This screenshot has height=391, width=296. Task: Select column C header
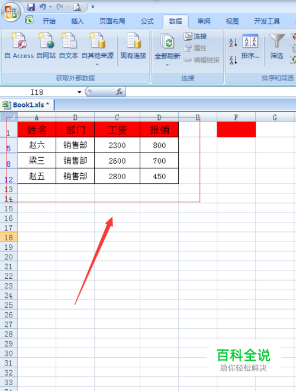pyautogui.click(x=117, y=117)
